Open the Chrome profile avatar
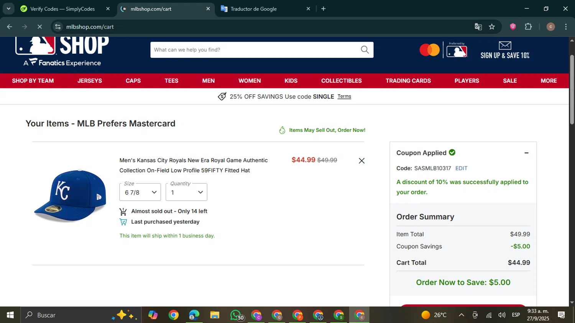575x323 pixels. [x=550, y=27]
